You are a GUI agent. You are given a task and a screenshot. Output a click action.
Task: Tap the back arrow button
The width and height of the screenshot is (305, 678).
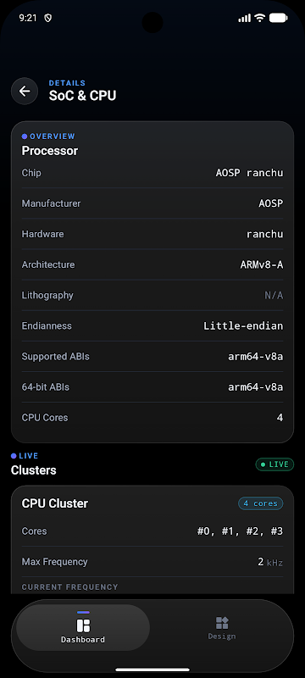[x=25, y=91]
